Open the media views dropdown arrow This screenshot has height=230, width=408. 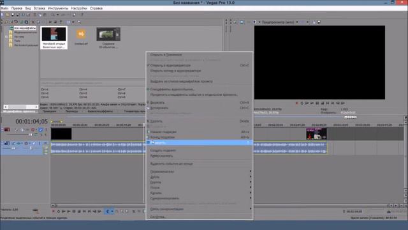click(73, 22)
